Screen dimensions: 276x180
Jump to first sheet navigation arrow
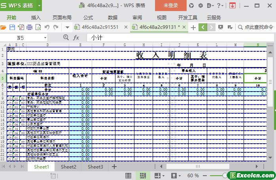[3, 166]
